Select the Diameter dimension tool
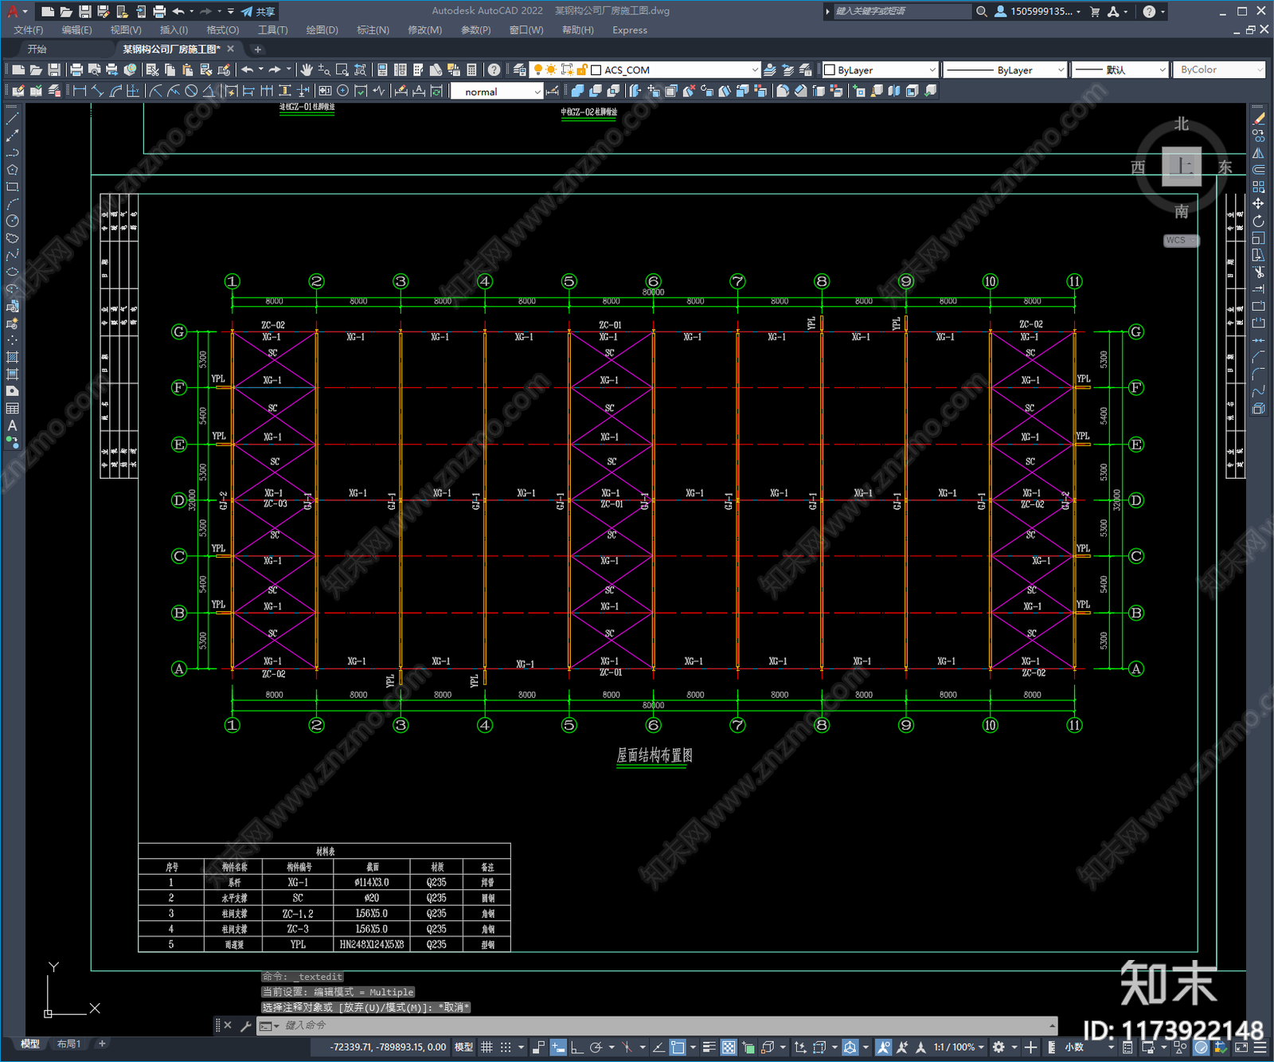This screenshot has height=1062, width=1274. (x=191, y=91)
